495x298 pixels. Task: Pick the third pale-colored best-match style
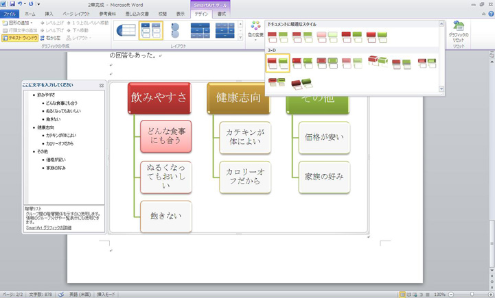coord(327,37)
